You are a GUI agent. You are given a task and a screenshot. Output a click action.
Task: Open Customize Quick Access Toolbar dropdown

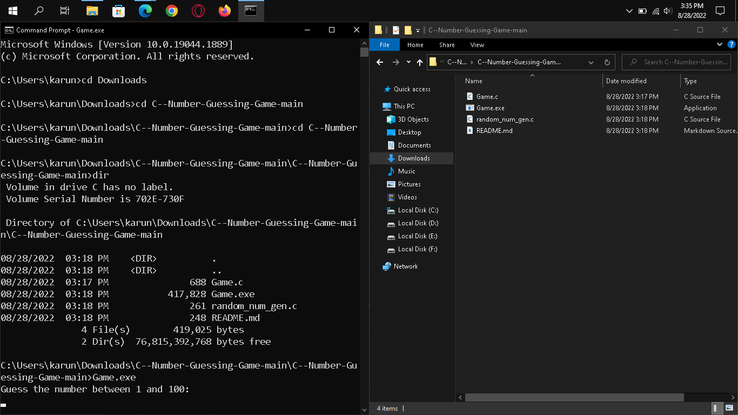pyautogui.click(x=418, y=30)
